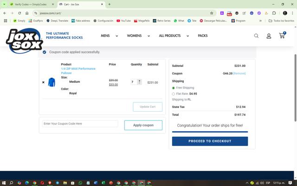Click PROCEED TO CHECKOUT
297x186 pixels.
click(210, 141)
